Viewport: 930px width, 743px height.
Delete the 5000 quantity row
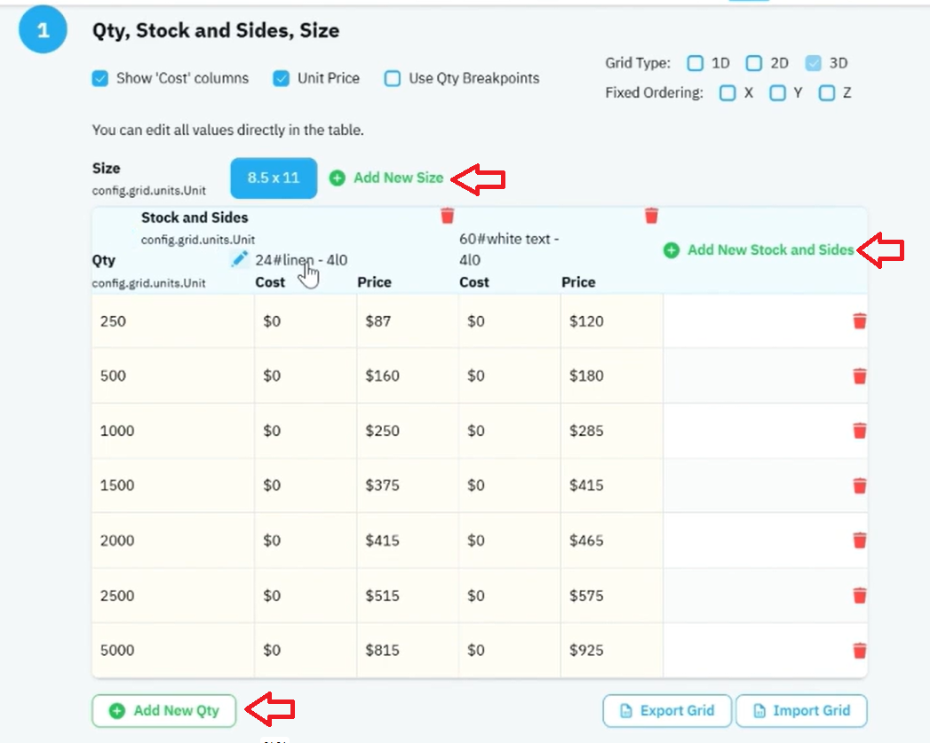[x=860, y=651]
